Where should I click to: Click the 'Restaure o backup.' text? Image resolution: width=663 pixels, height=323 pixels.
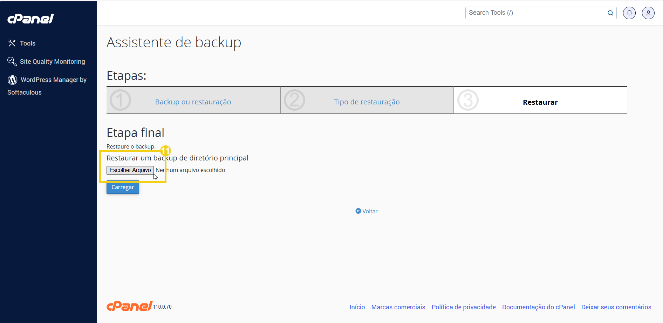(x=131, y=146)
